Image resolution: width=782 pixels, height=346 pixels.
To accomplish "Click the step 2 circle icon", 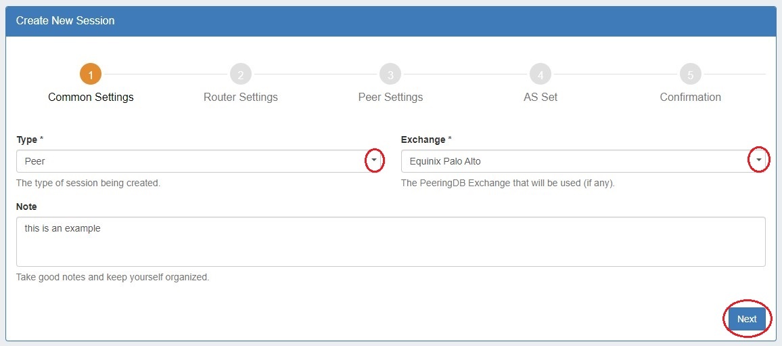I will [x=240, y=74].
